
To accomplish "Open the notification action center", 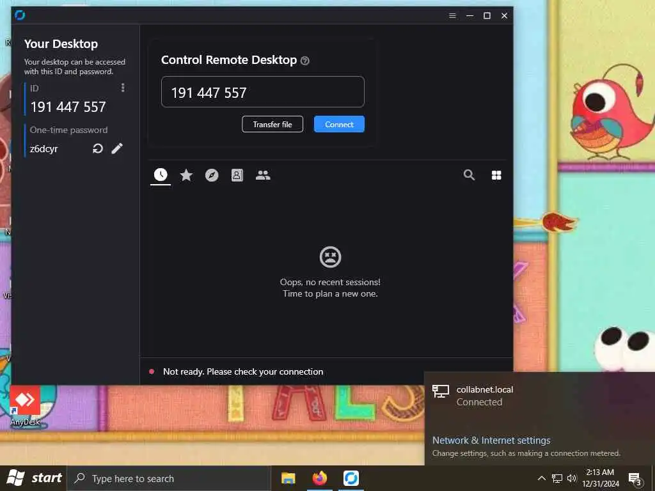I will [x=635, y=478].
